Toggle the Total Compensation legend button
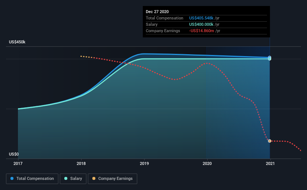The height and width of the screenshot is (190, 307). [x=32, y=179]
